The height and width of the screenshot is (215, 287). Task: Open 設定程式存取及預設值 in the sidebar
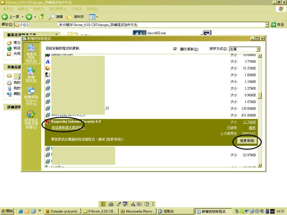31,120
